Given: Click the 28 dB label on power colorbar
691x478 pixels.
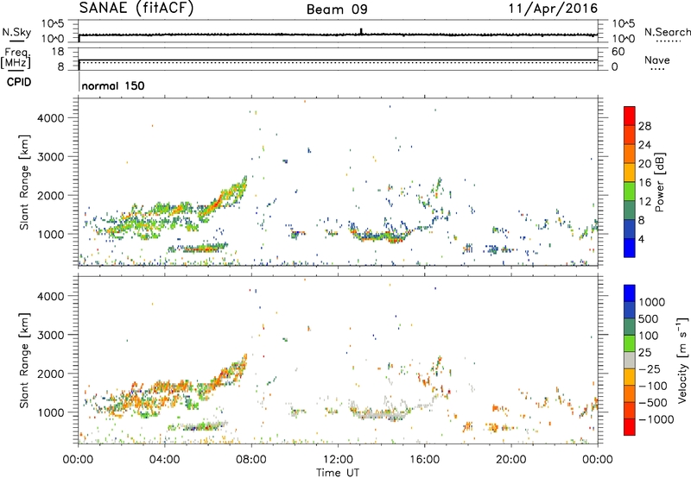Looking at the screenshot, I should [x=644, y=126].
